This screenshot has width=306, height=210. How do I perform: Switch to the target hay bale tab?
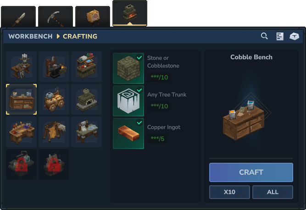click(93, 17)
